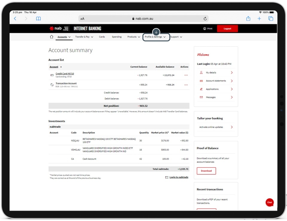Open the red Chat bubble
This screenshot has width=287, height=221.
pos(269,202)
